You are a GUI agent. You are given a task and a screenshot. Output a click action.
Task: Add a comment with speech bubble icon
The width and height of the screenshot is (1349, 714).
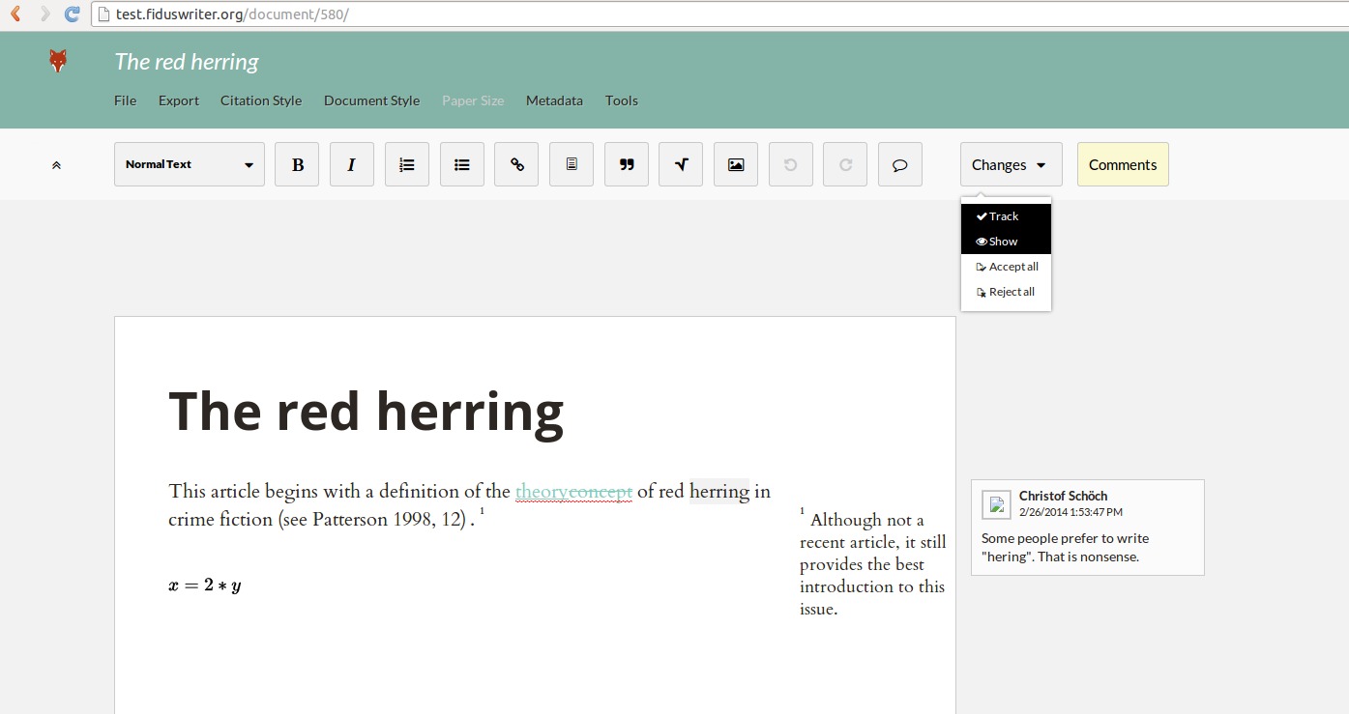click(x=900, y=164)
